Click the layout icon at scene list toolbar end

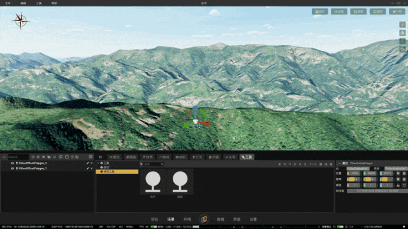pos(91,156)
